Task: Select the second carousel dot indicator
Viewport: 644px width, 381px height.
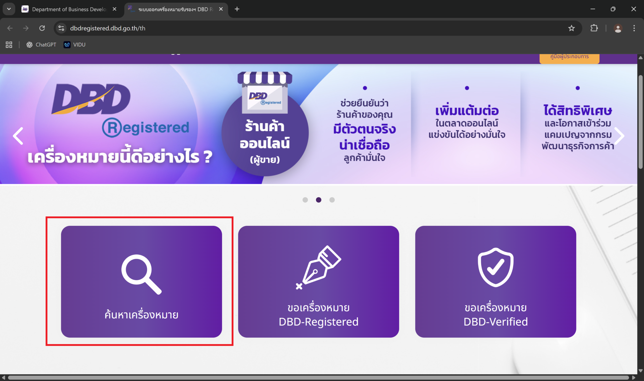Action: click(318, 200)
